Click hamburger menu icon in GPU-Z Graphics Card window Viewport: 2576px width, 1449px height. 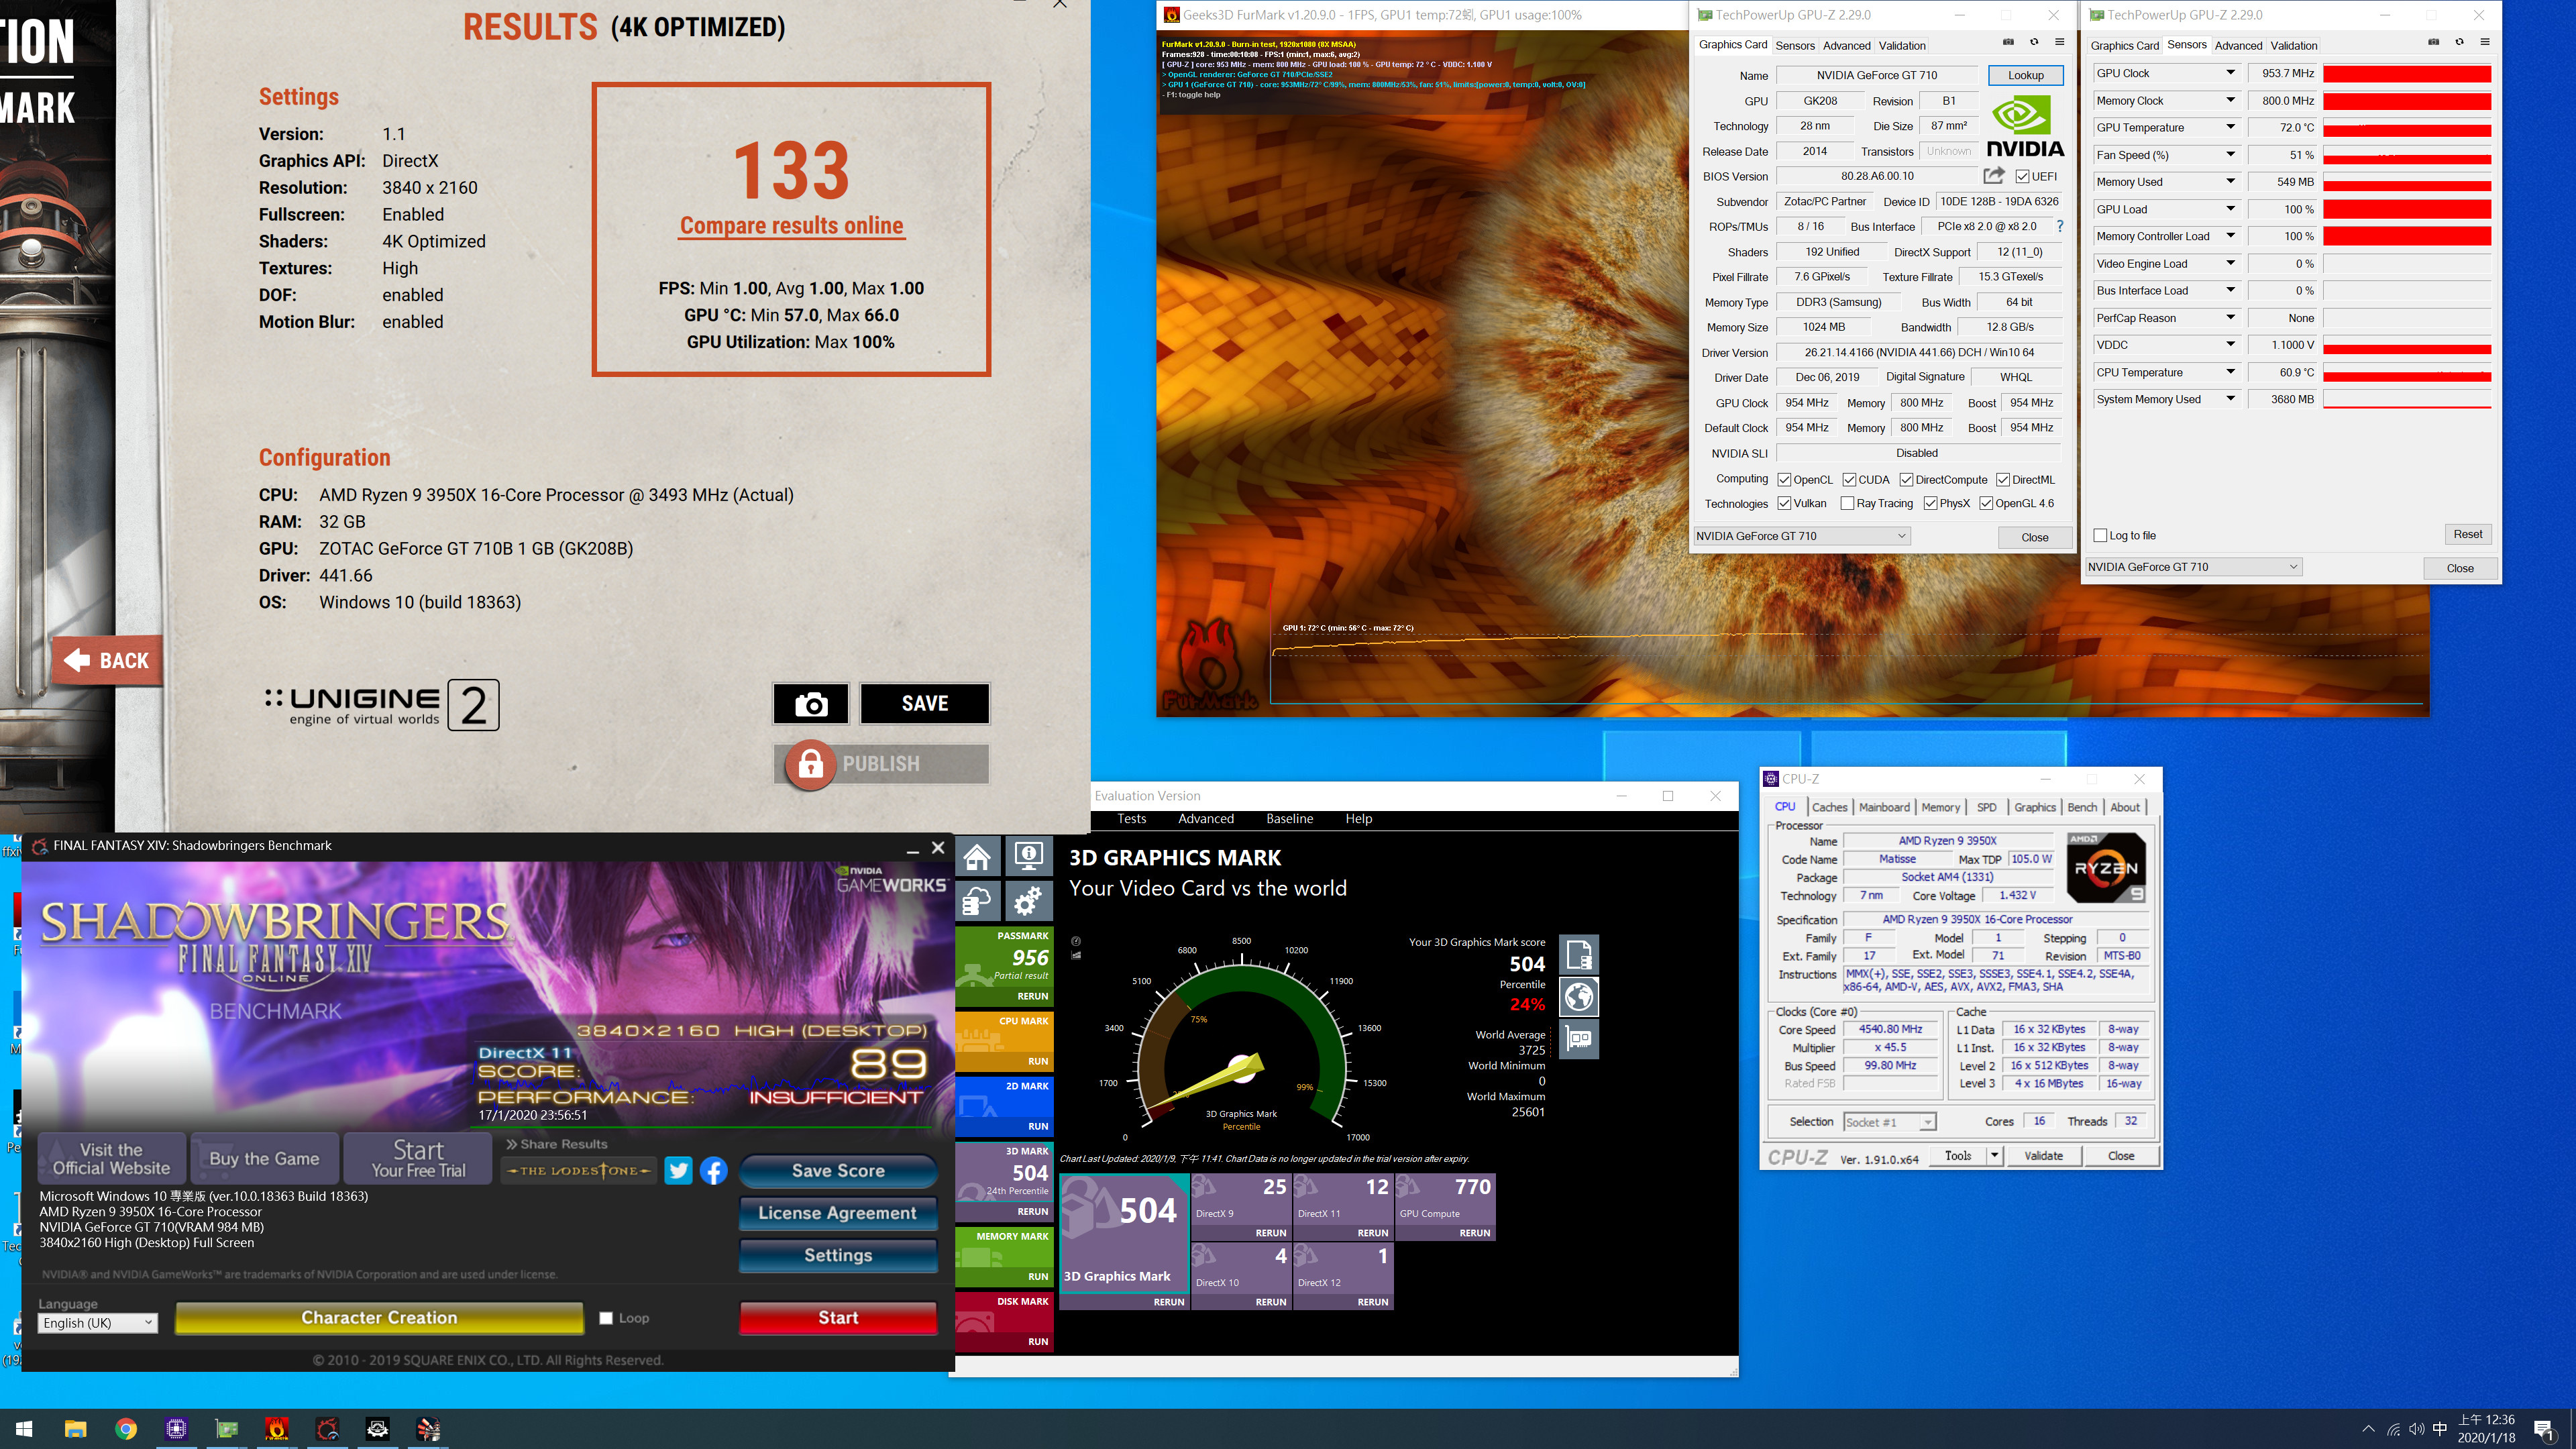pos(2060,42)
